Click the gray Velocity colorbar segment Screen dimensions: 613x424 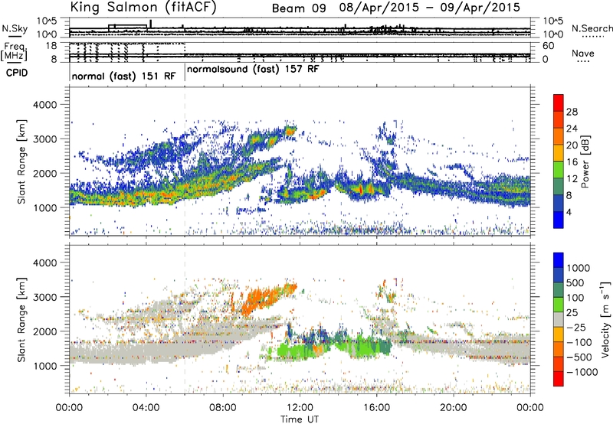[559, 320]
